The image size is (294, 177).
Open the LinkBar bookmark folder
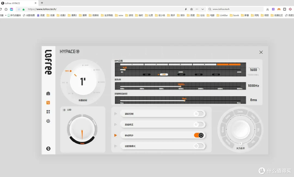(x=222, y=15)
